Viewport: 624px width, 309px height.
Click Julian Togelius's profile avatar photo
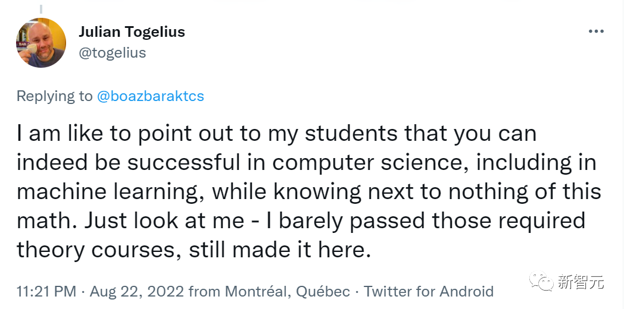pos(40,42)
